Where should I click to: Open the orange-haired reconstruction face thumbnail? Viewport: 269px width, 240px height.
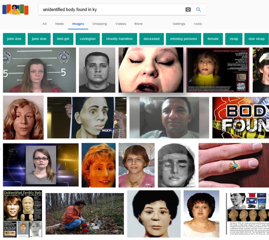pos(99,165)
